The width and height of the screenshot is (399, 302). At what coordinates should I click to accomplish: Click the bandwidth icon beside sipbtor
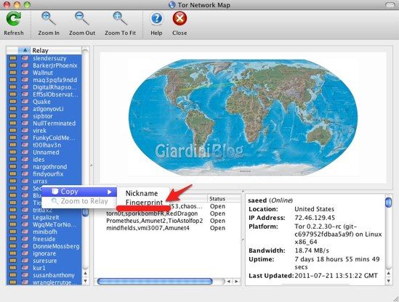point(13,116)
